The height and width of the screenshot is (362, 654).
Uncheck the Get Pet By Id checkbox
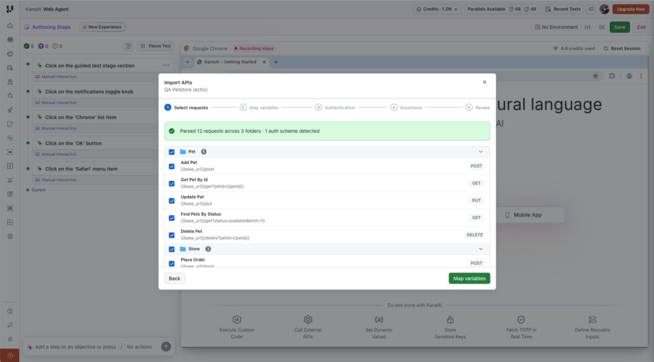point(171,184)
